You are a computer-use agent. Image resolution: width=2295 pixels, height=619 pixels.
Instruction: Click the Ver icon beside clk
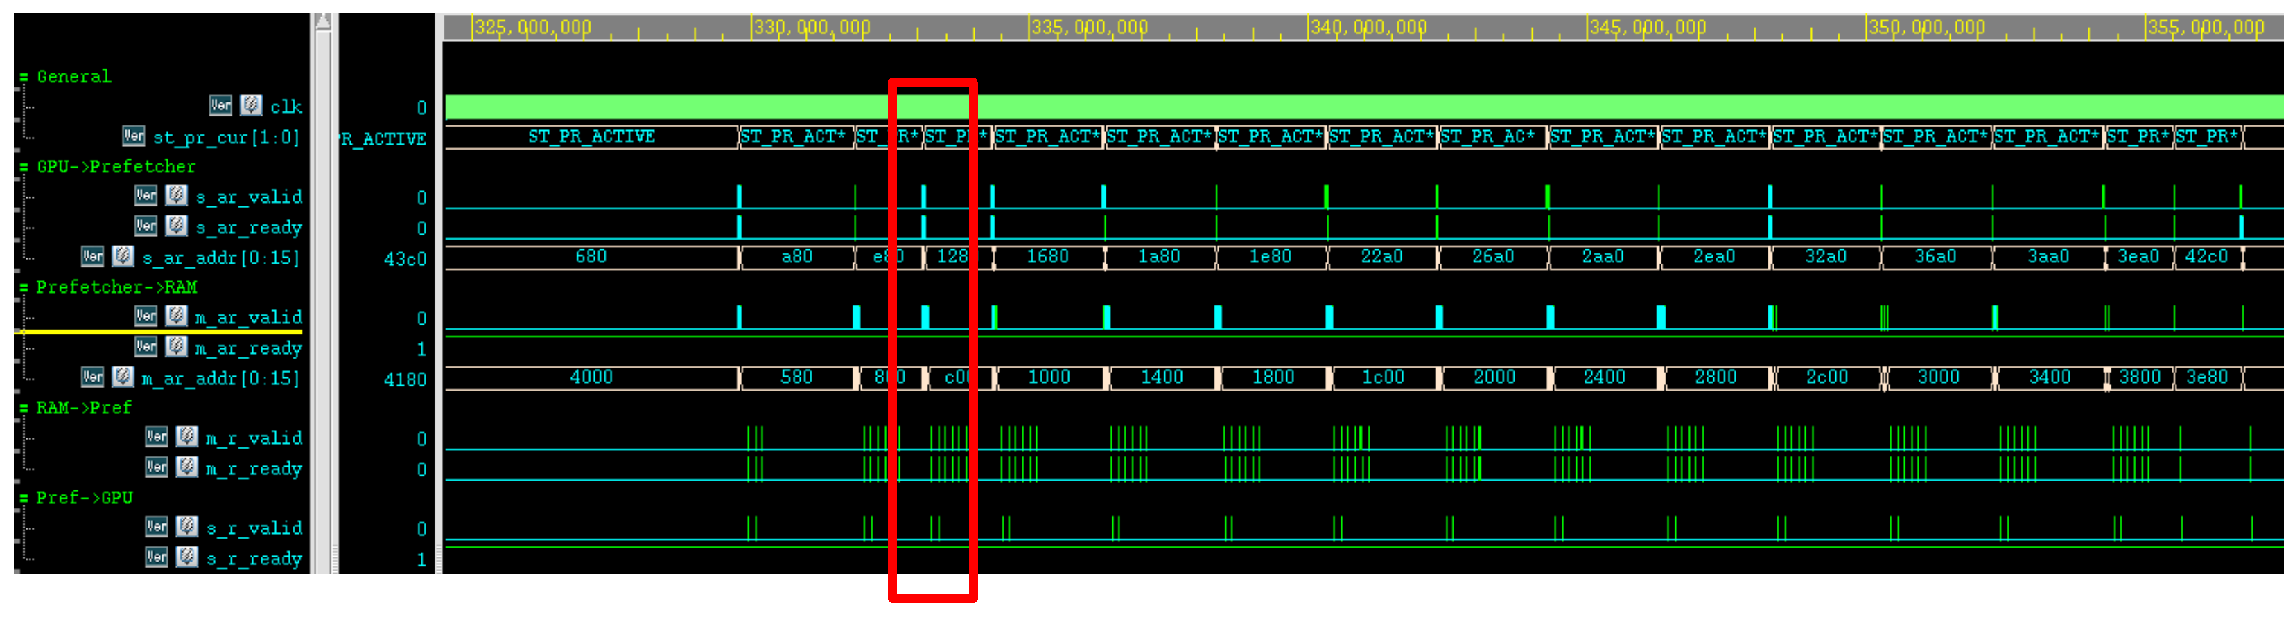220,106
